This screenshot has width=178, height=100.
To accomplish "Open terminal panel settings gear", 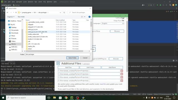I will [174, 61].
